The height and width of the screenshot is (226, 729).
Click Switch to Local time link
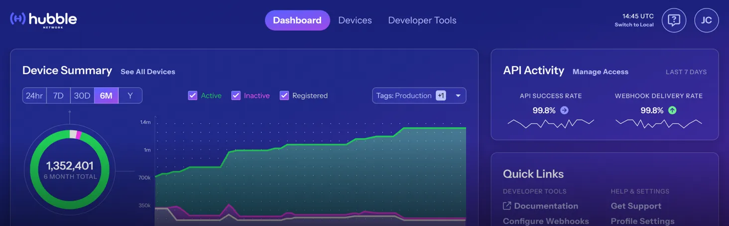click(x=634, y=25)
